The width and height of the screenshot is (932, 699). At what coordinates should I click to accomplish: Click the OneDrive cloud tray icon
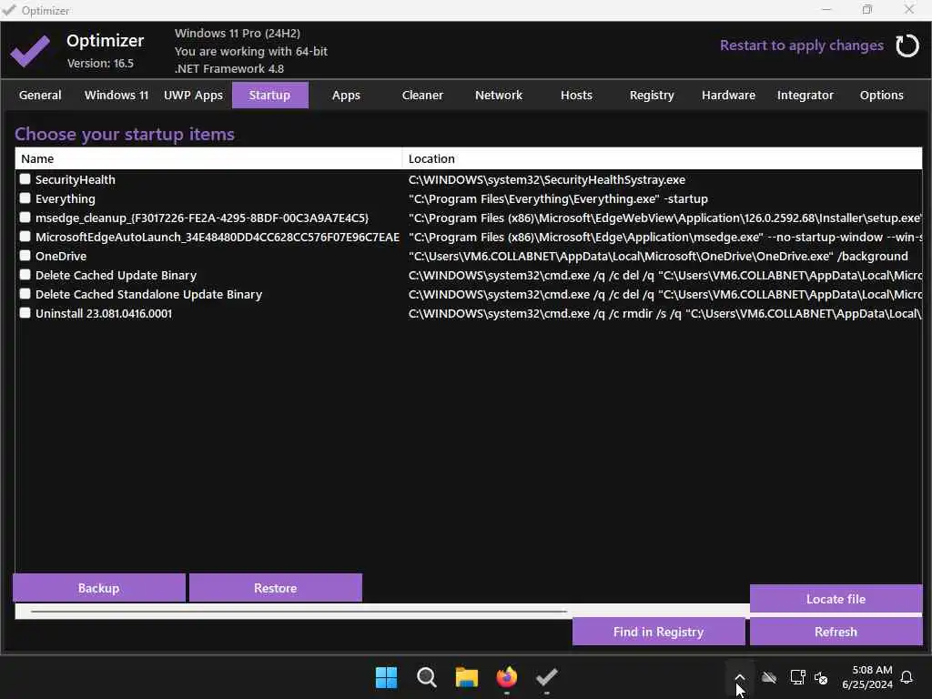(769, 677)
